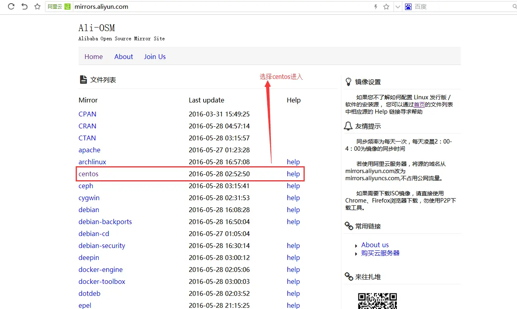Click the lightbulb icon beside 镜像设置

348,82
